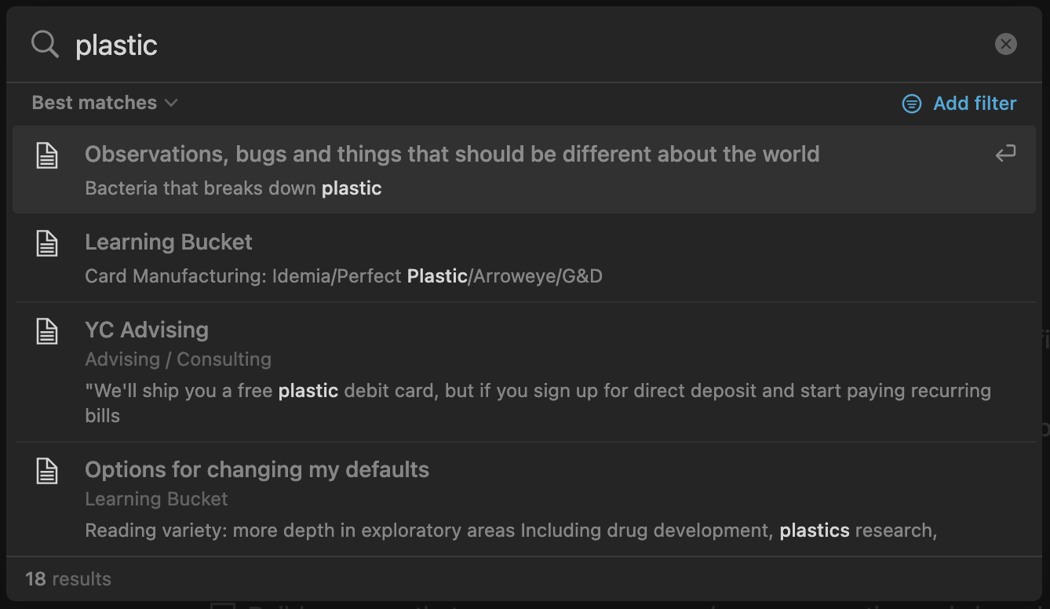This screenshot has width=1050, height=609.
Task: Click page icon for Options for changing defaults
Action: point(47,471)
